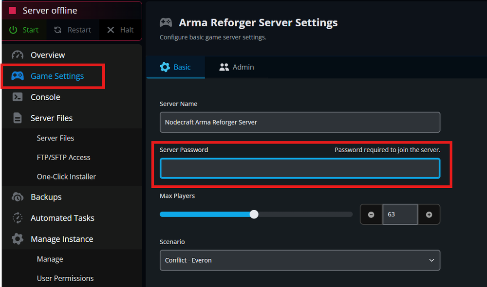
Task: Click the Game Settings gamepad icon
Action: pos(18,76)
